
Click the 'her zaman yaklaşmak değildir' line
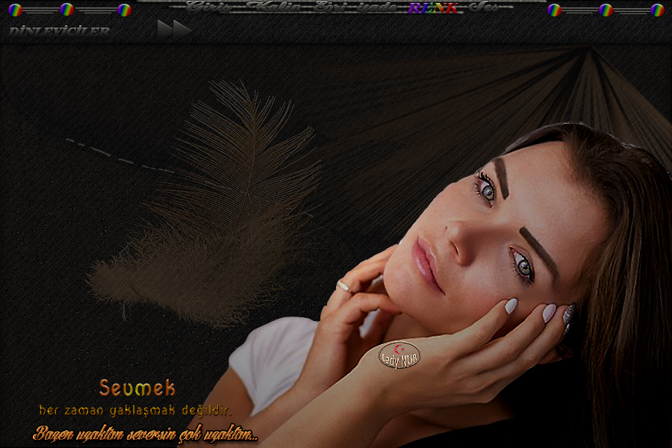coord(135,410)
